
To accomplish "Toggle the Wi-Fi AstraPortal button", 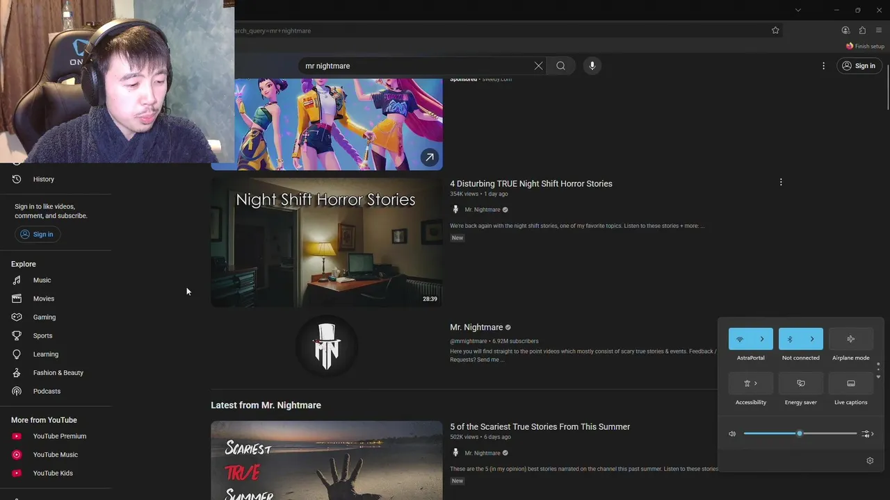I will (740, 339).
